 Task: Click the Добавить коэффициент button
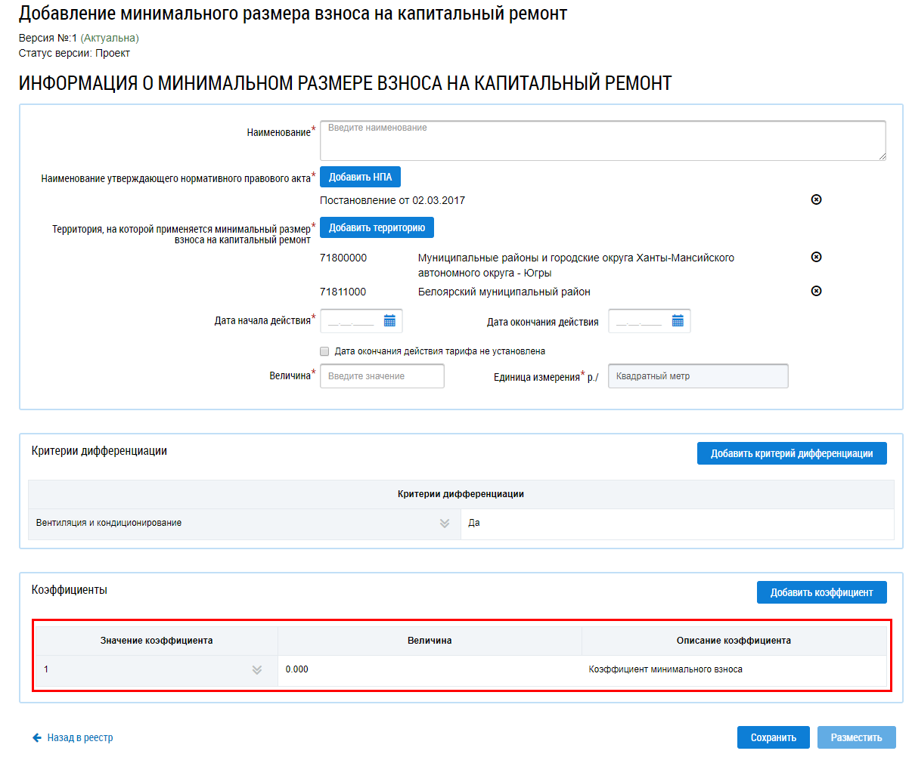821,592
